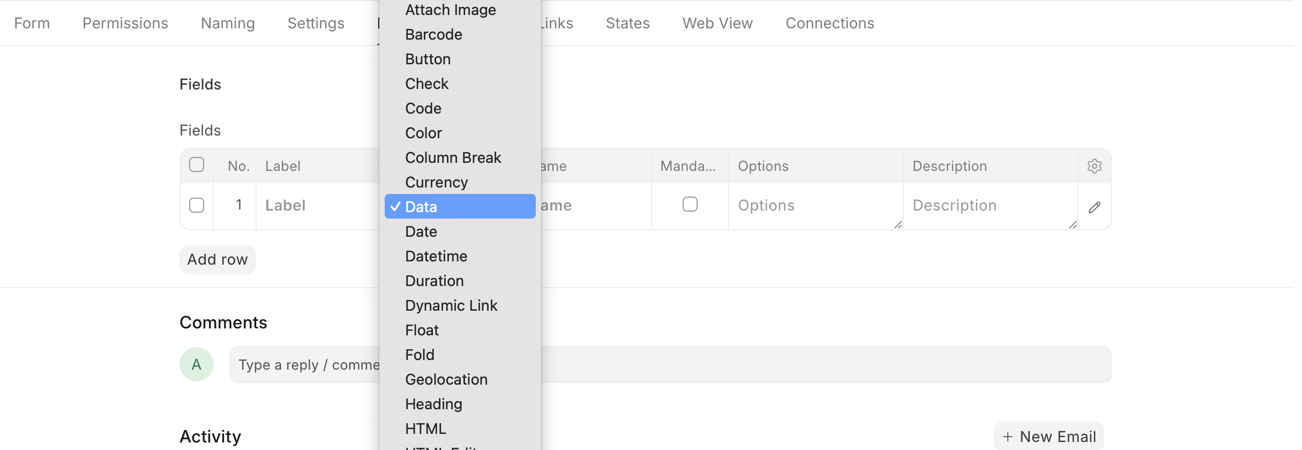Click the Label field in row 1
The height and width of the screenshot is (450, 1302).
pos(316,206)
